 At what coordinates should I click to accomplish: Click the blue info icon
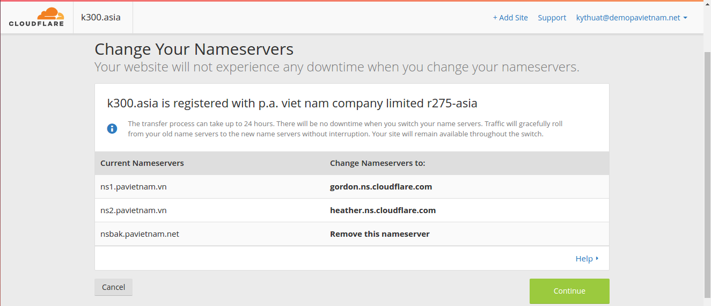pos(112,128)
